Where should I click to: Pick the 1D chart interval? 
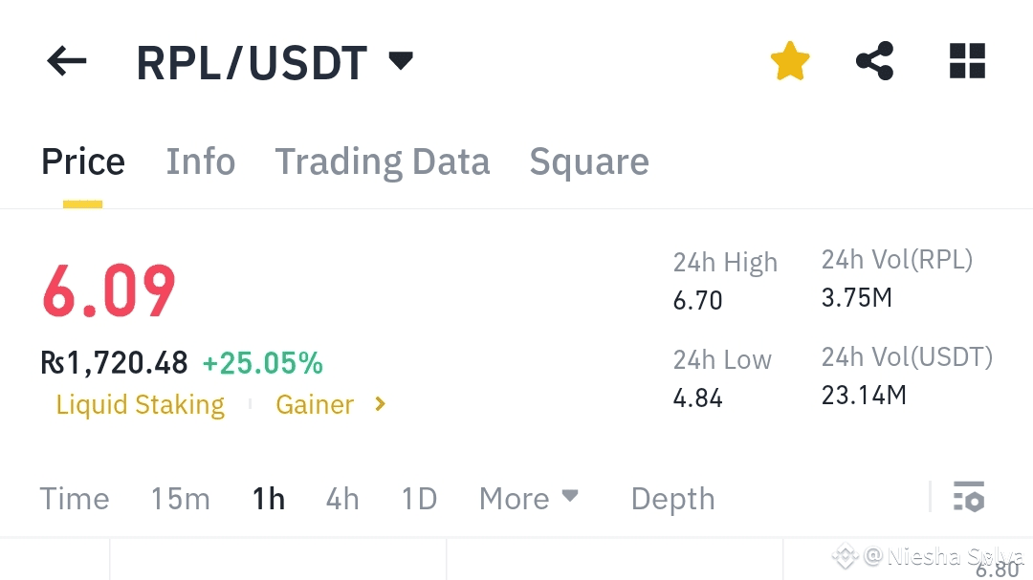(419, 499)
